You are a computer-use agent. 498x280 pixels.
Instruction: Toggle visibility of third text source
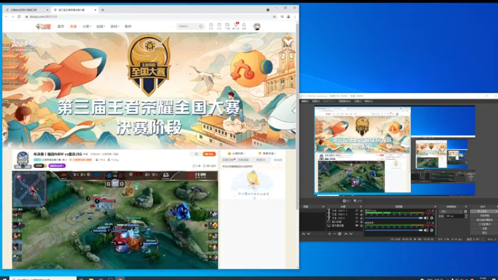tap(357, 218)
